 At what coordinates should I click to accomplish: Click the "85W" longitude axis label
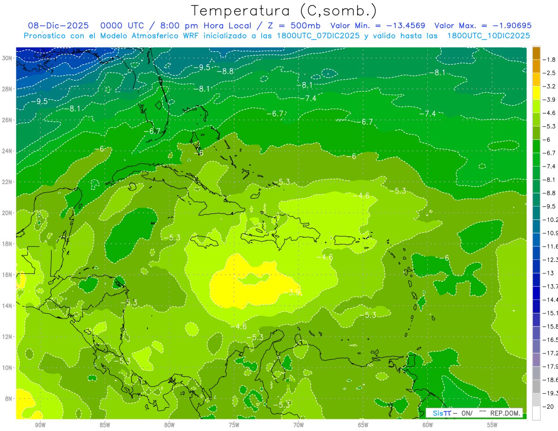click(105, 424)
